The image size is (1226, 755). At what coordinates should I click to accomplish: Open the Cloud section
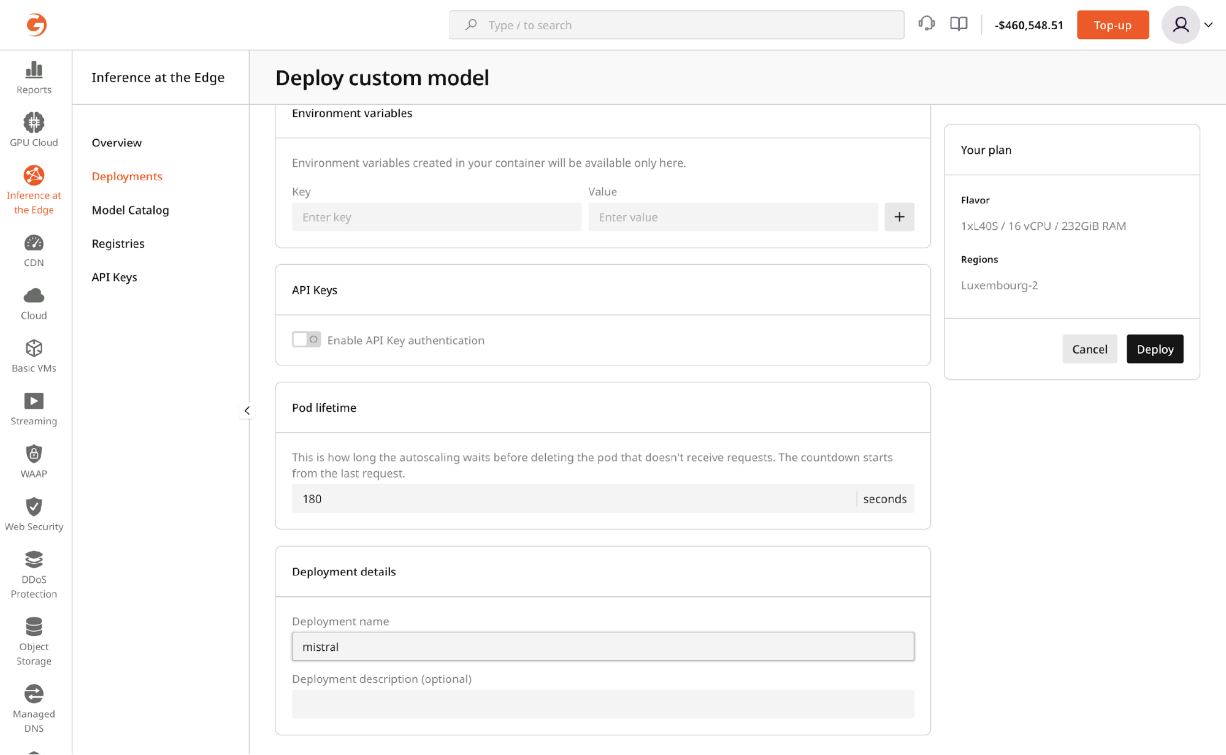pos(34,303)
